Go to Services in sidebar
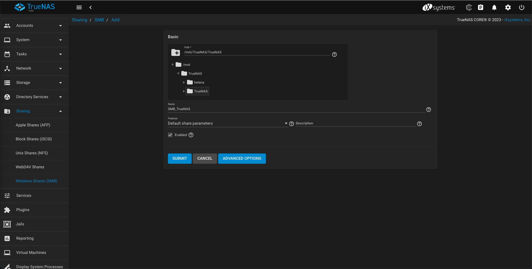 (24, 196)
